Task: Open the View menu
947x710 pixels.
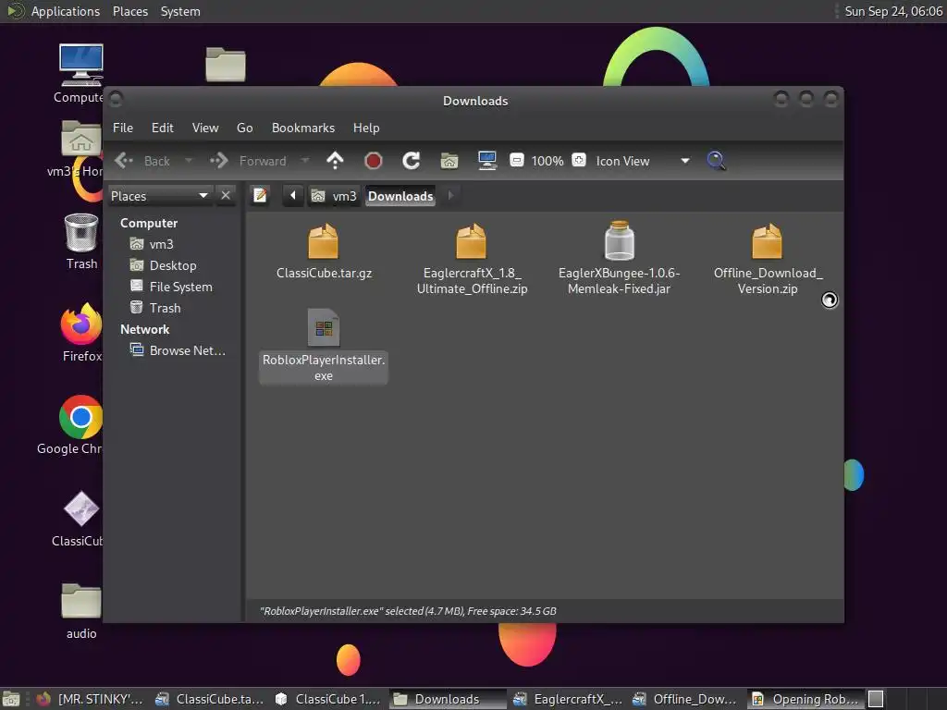Action: pyautogui.click(x=205, y=128)
